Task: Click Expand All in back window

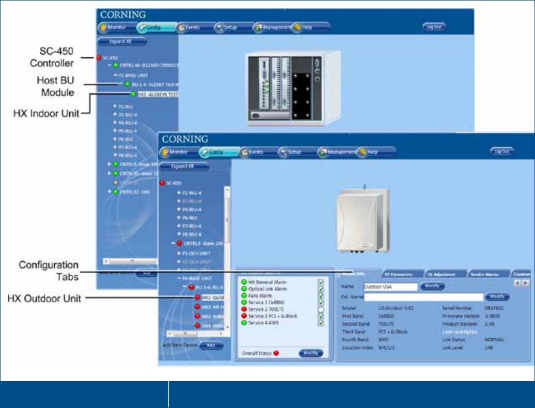Action: [x=122, y=42]
